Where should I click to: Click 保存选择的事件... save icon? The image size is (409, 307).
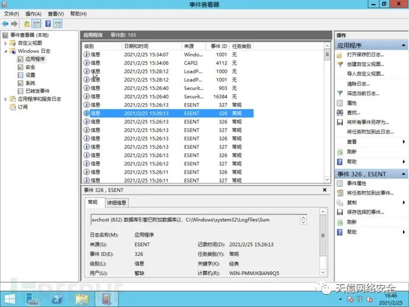tap(340, 212)
